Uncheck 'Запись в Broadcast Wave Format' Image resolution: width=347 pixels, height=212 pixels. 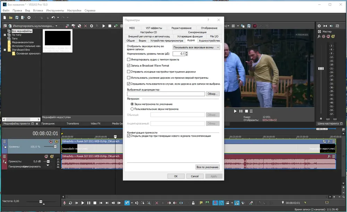point(129,65)
